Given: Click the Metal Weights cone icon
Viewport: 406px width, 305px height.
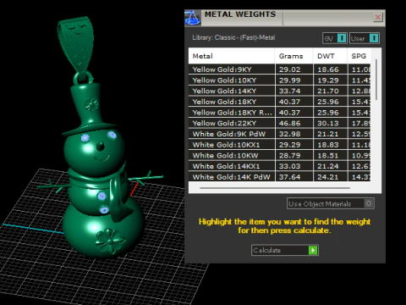Looking at the screenshot, I should point(193,18).
